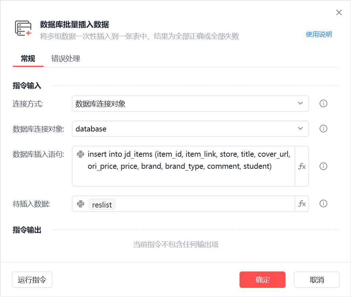Click the info icon beside 连接方式
The width and height of the screenshot is (351, 297).
click(323, 103)
